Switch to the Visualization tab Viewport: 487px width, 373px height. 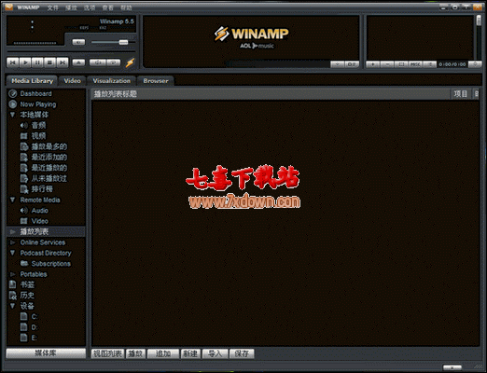(x=112, y=81)
